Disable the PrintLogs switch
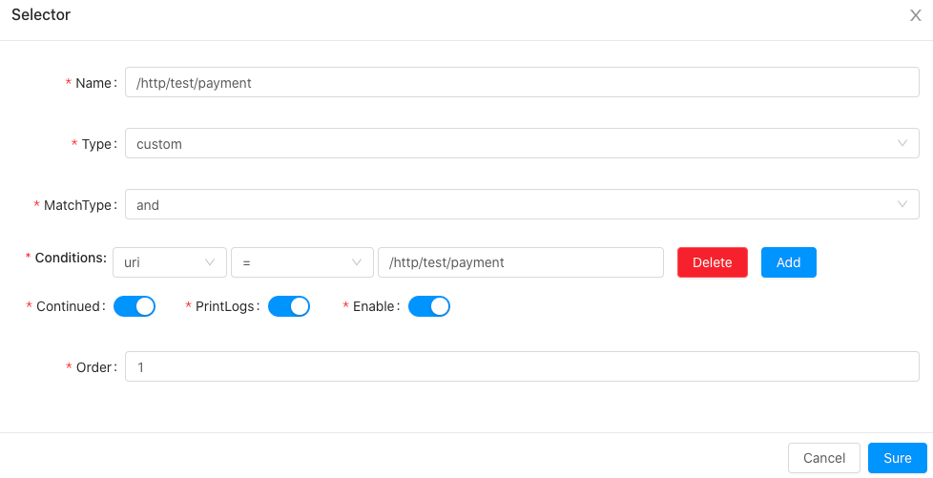Viewport: 933px width, 478px height. (x=289, y=306)
